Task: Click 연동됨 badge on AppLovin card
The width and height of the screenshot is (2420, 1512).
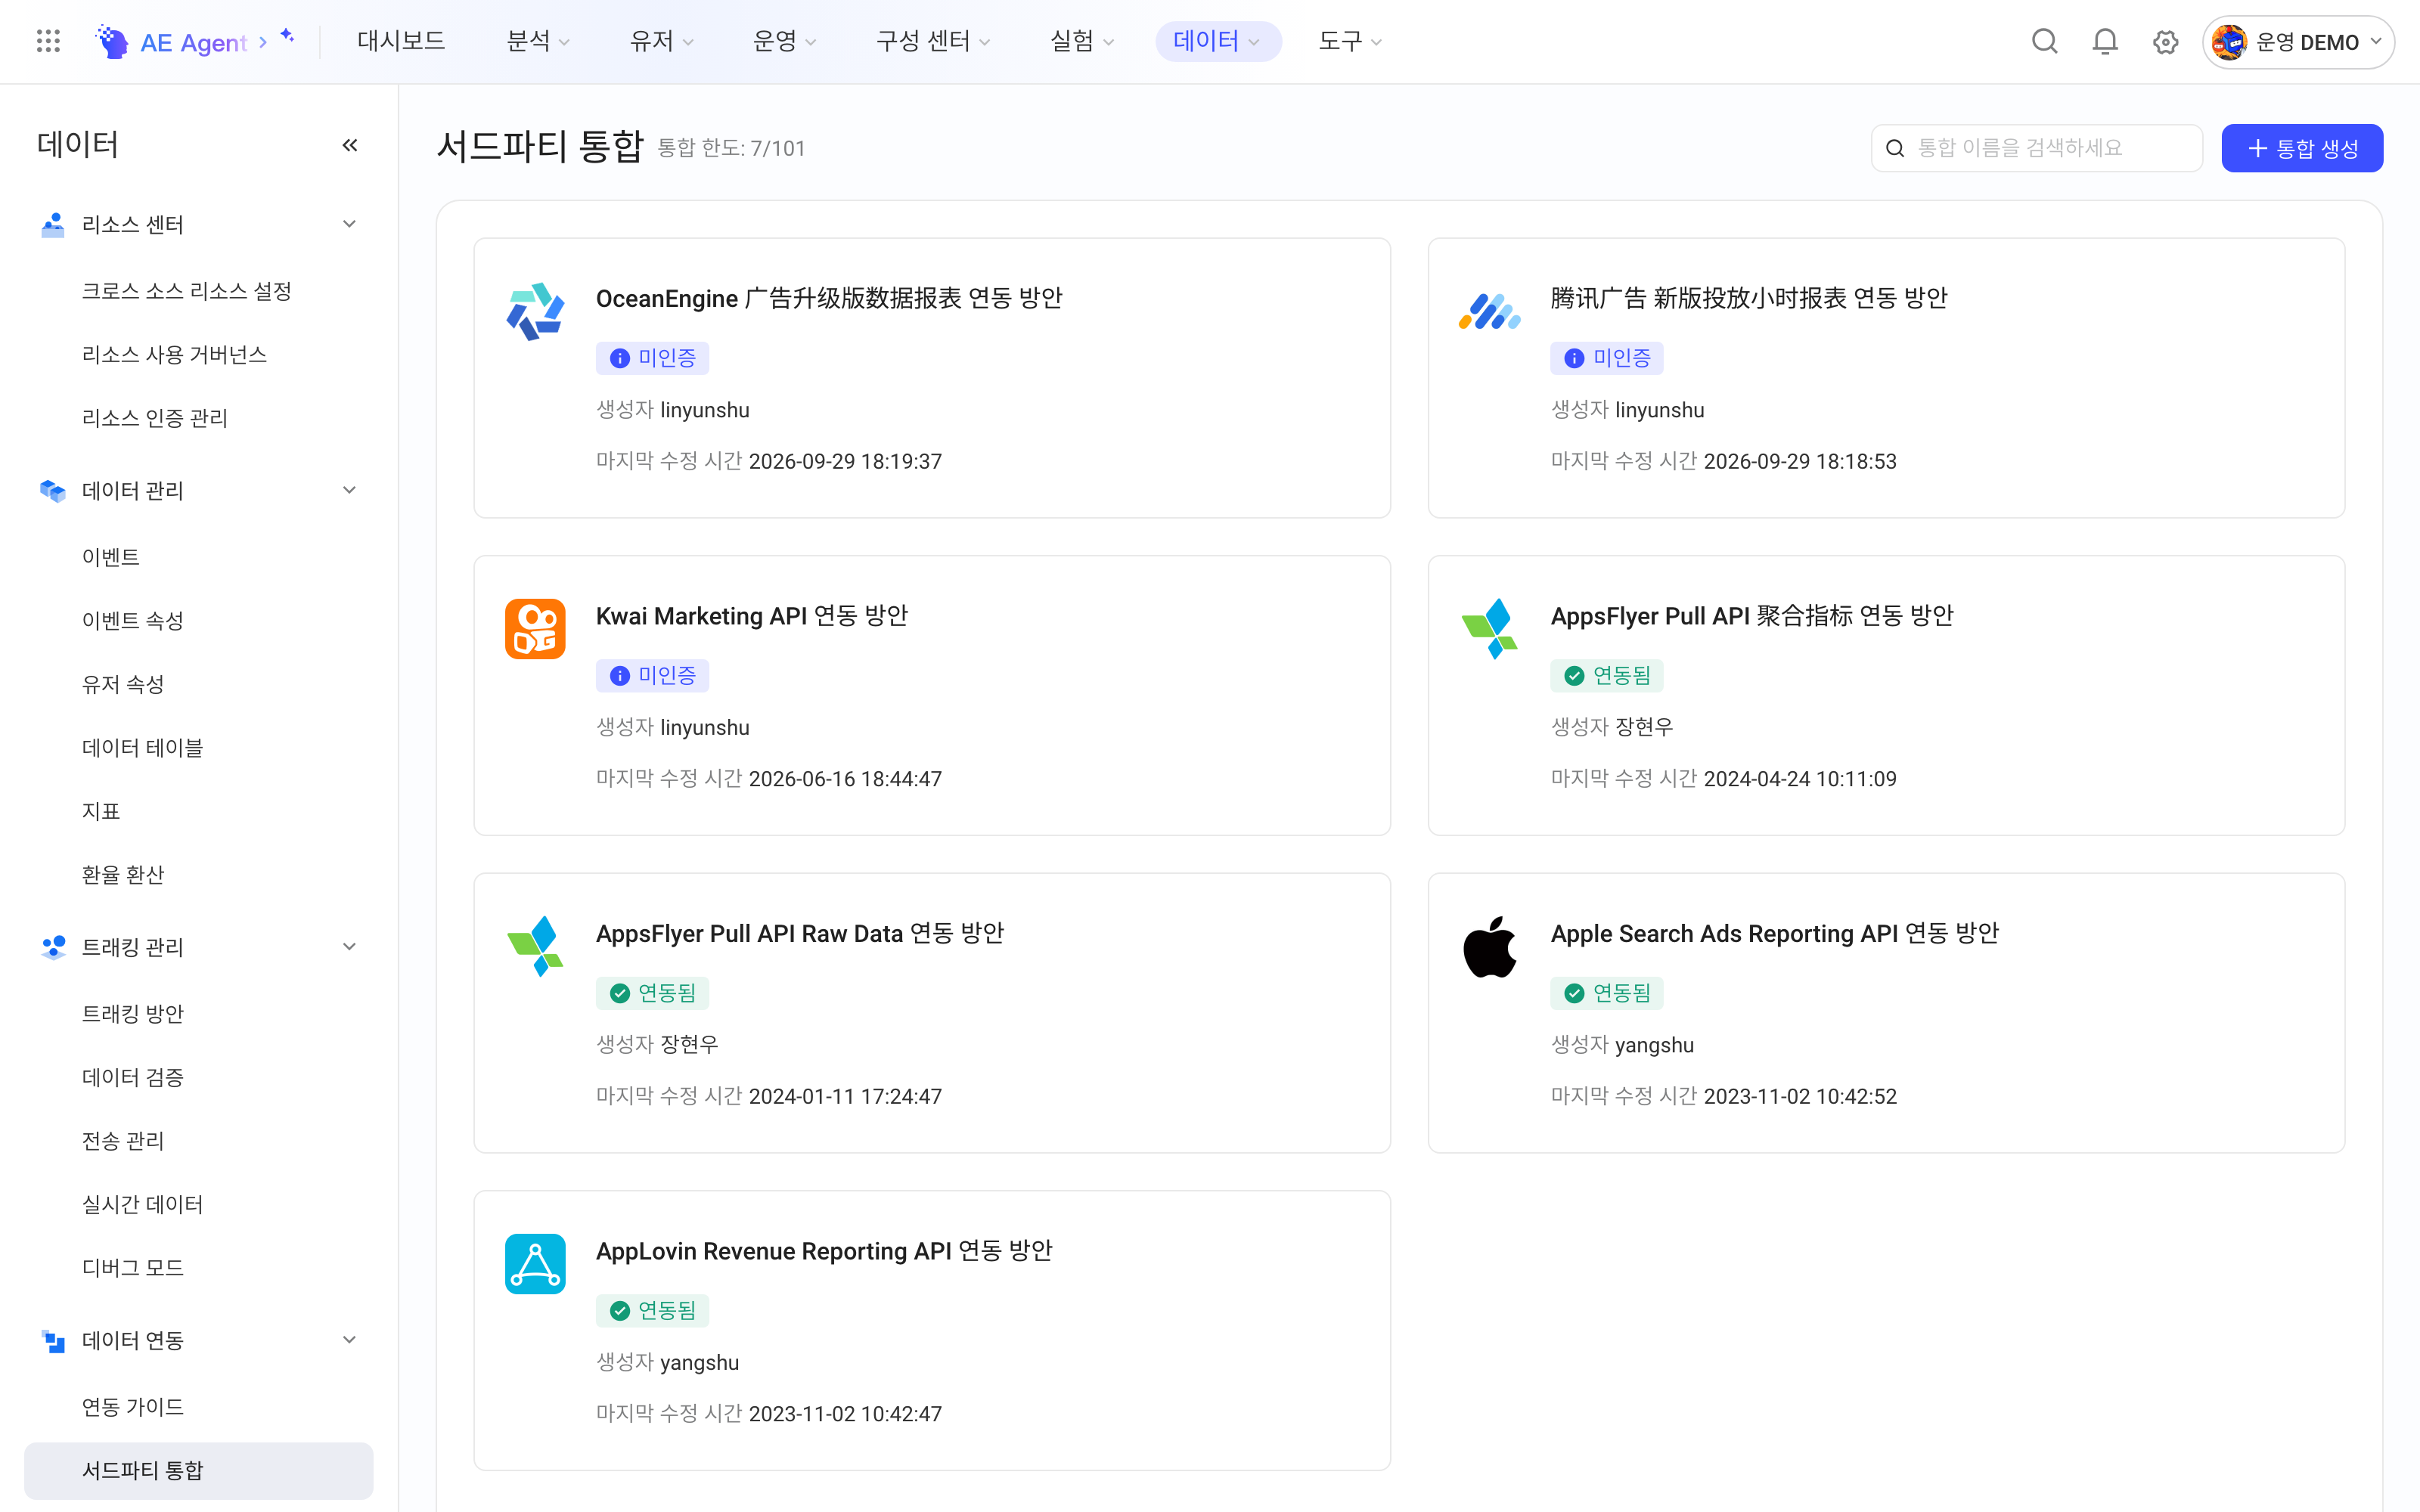Action: tap(652, 1311)
